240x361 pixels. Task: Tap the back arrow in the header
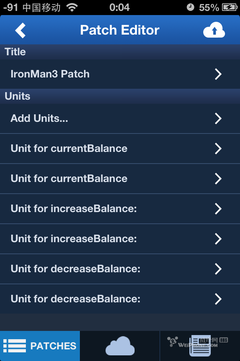click(x=21, y=30)
